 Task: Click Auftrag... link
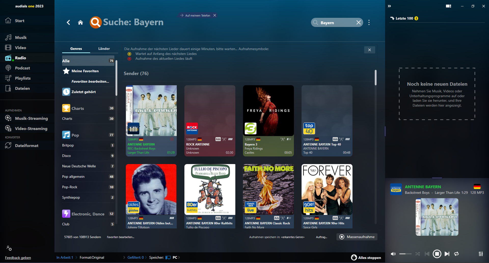point(322,237)
